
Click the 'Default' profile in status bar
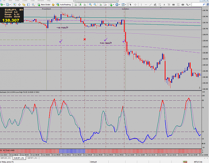tap(94, 162)
